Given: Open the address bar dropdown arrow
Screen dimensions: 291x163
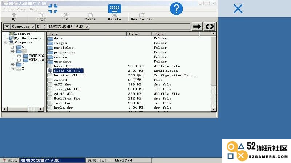Looking at the screenshot, I should [7, 26].
